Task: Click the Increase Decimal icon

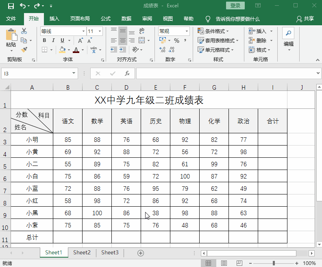Action: pos(162,50)
